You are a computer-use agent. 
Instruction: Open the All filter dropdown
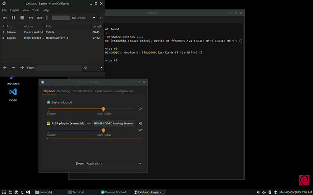93,68
